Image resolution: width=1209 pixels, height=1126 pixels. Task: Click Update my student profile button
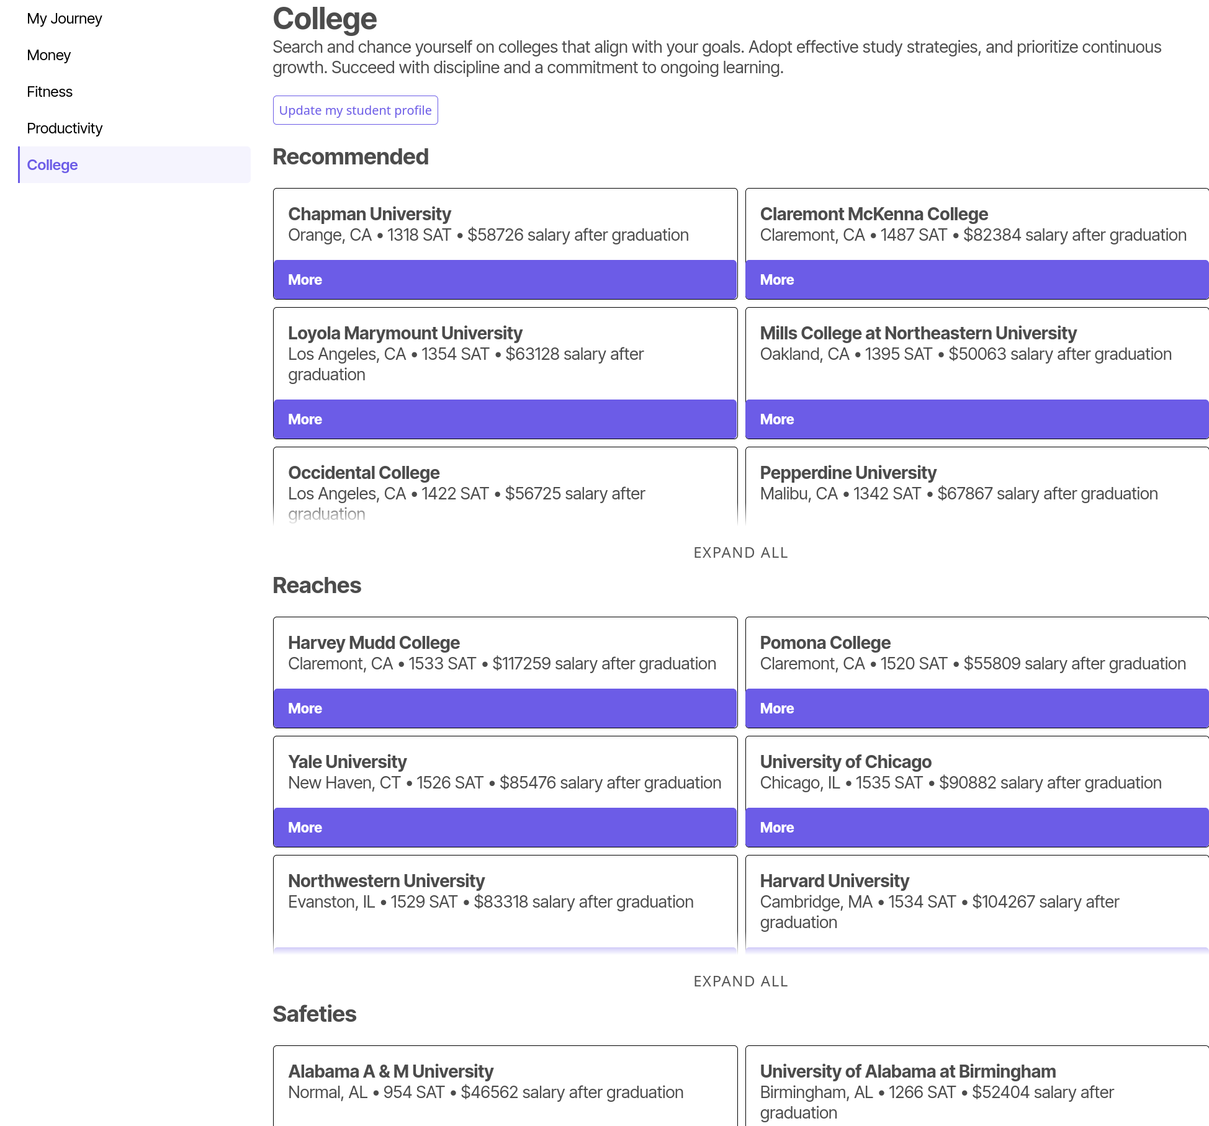point(355,110)
